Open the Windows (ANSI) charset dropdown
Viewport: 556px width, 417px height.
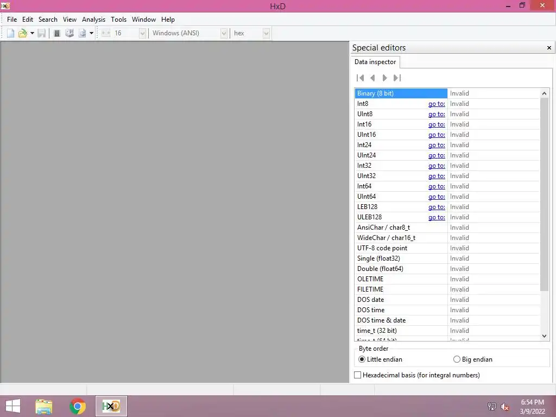(x=224, y=33)
